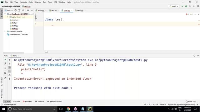Open Search Everywhere magnifier icon
Viewport: 200px width, 112px height.
click(x=198, y=6)
